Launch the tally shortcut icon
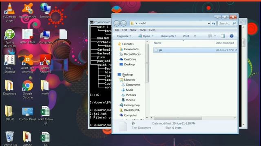Viewport: 261px width, 146px height. click(10, 64)
